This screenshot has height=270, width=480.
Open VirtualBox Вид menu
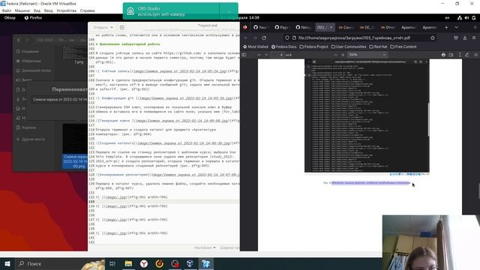[37, 10]
